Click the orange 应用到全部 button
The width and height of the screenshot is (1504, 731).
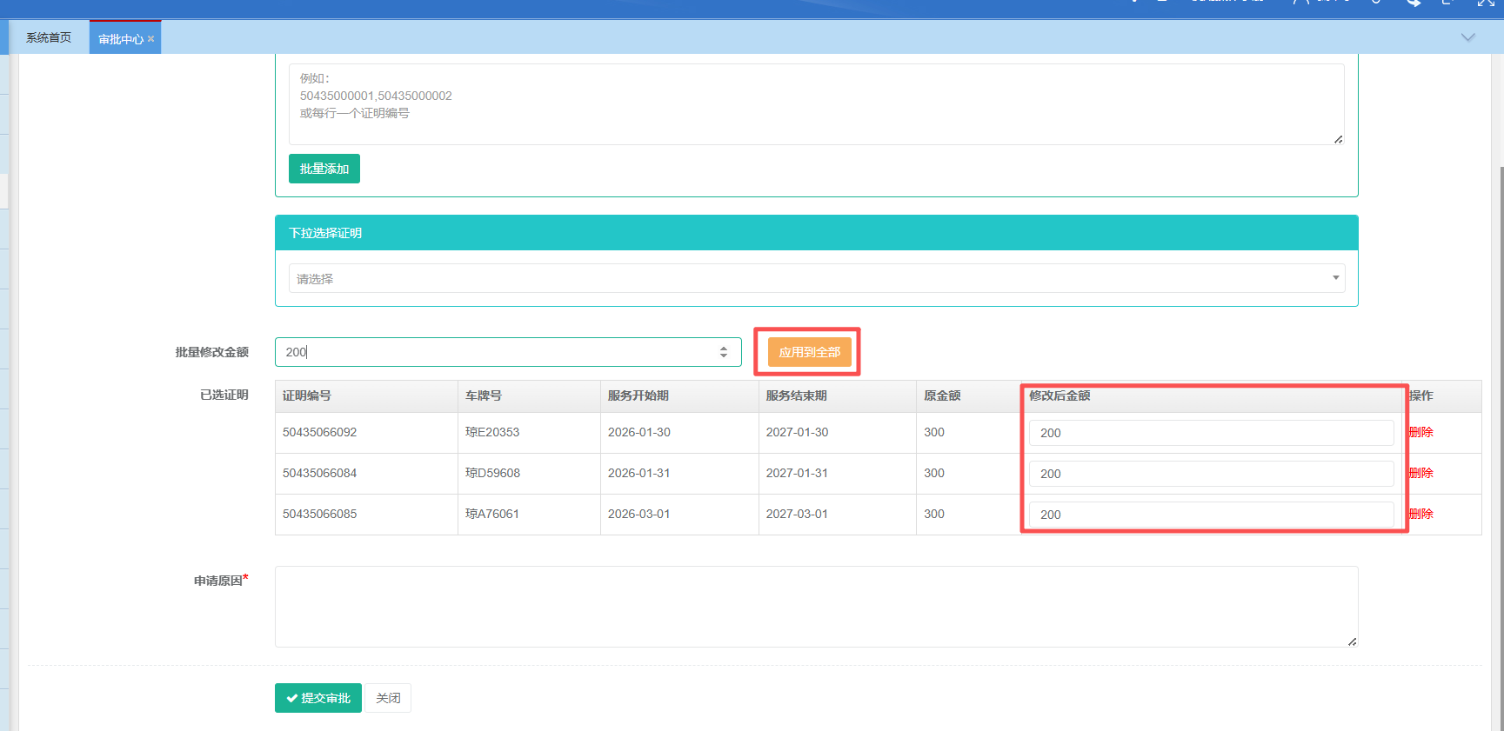point(809,352)
